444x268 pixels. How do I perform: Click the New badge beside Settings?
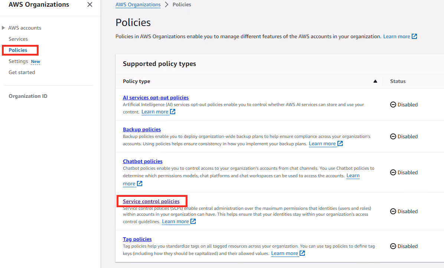tap(35, 62)
